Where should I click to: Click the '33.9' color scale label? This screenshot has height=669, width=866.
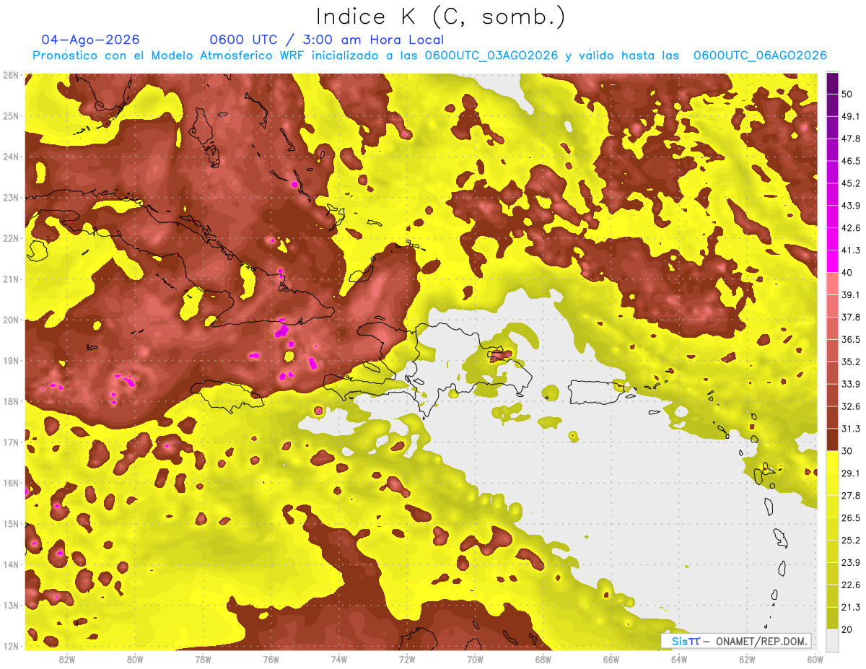point(851,384)
